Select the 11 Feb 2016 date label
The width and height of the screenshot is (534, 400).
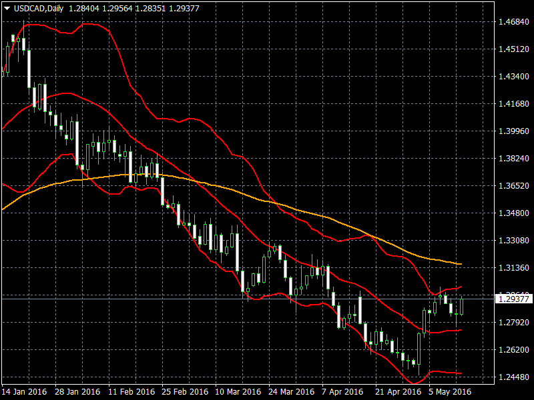point(131,392)
